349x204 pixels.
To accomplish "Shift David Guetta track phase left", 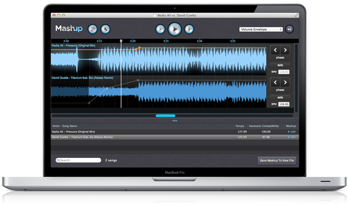I will point(275,82).
